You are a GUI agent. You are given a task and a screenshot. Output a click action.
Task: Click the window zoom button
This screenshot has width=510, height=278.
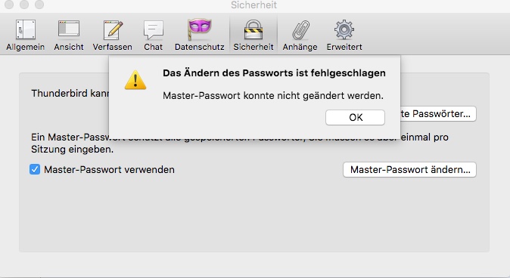[x=39, y=5]
